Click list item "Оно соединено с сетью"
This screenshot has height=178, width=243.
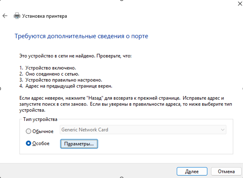click(x=52, y=74)
